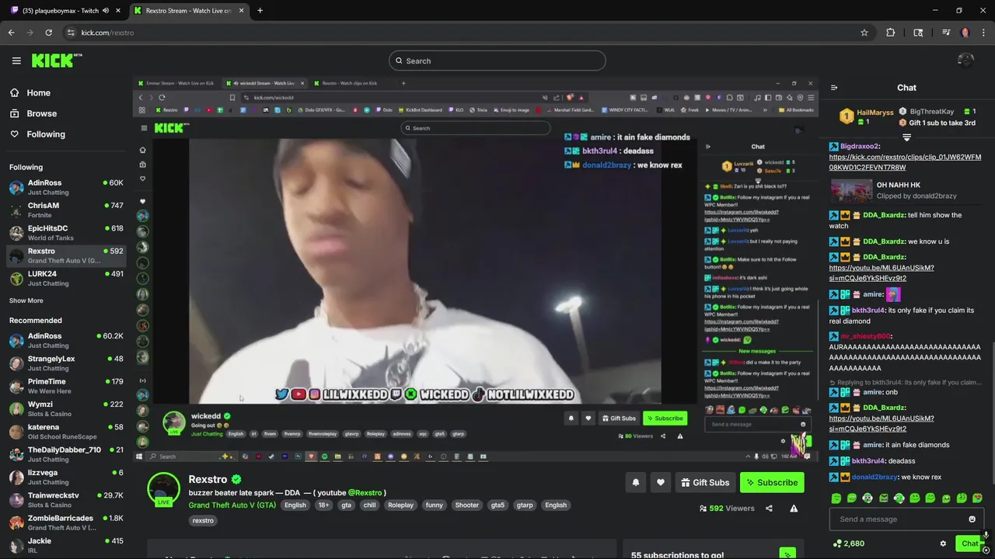Click the report warning triangle icon
The width and height of the screenshot is (995, 559).
point(794,509)
